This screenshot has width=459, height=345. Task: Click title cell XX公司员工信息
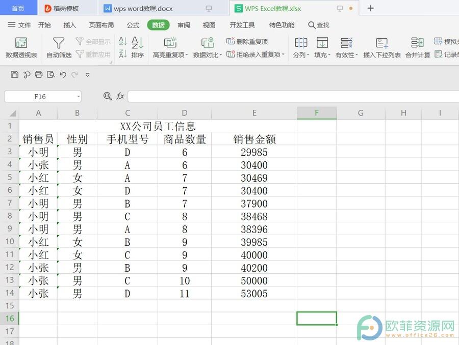pos(158,126)
